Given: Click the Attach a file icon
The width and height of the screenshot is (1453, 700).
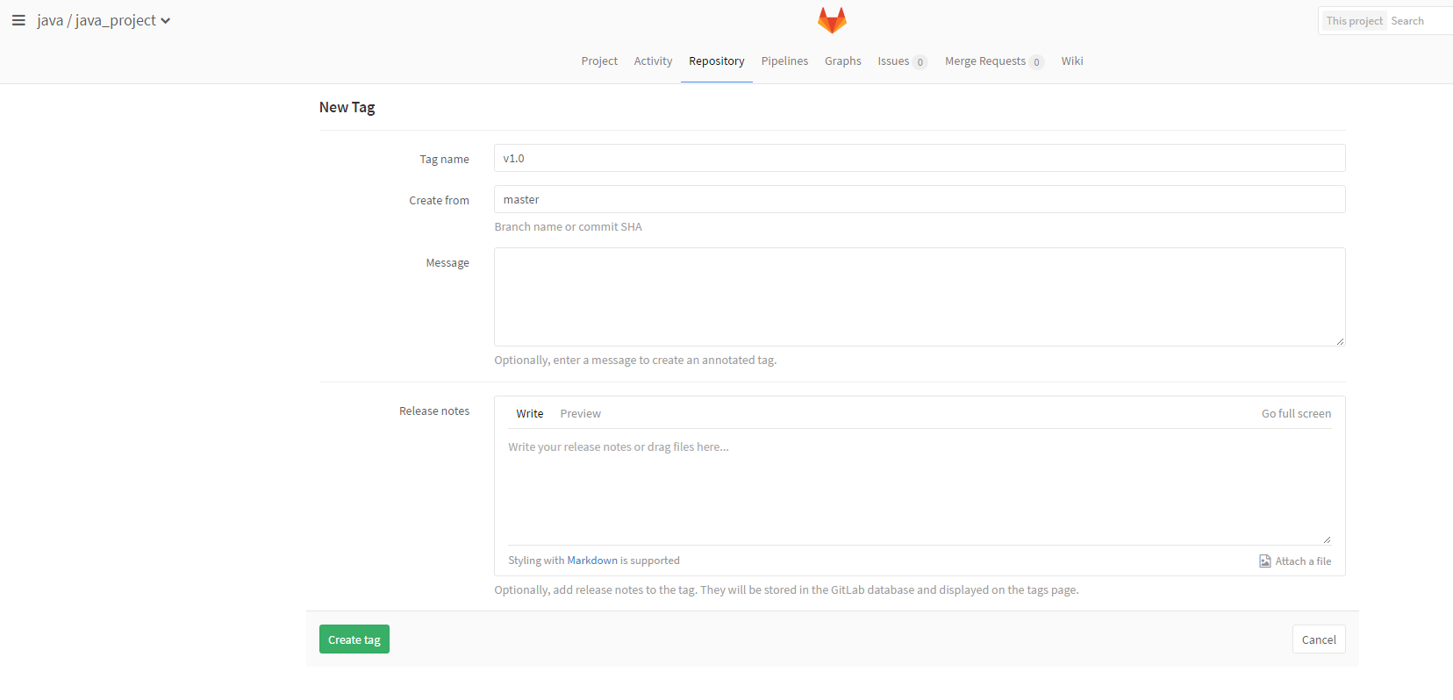Looking at the screenshot, I should coord(1264,561).
